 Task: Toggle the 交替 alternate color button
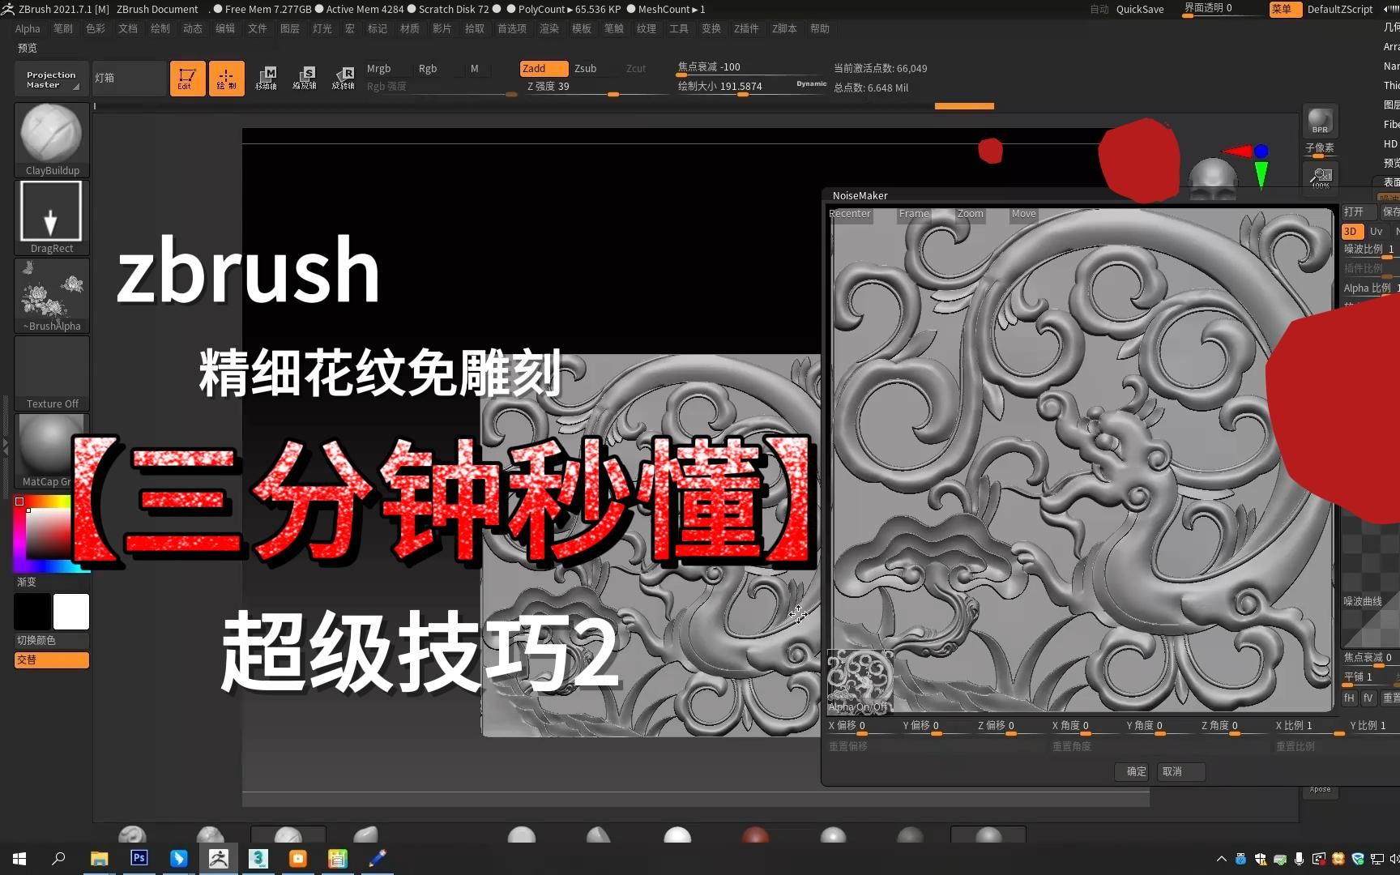pos(52,659)
